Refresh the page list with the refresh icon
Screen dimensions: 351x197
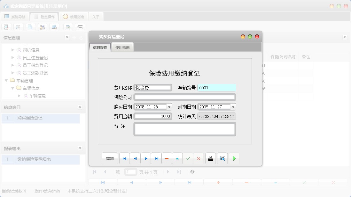point(192,172)
